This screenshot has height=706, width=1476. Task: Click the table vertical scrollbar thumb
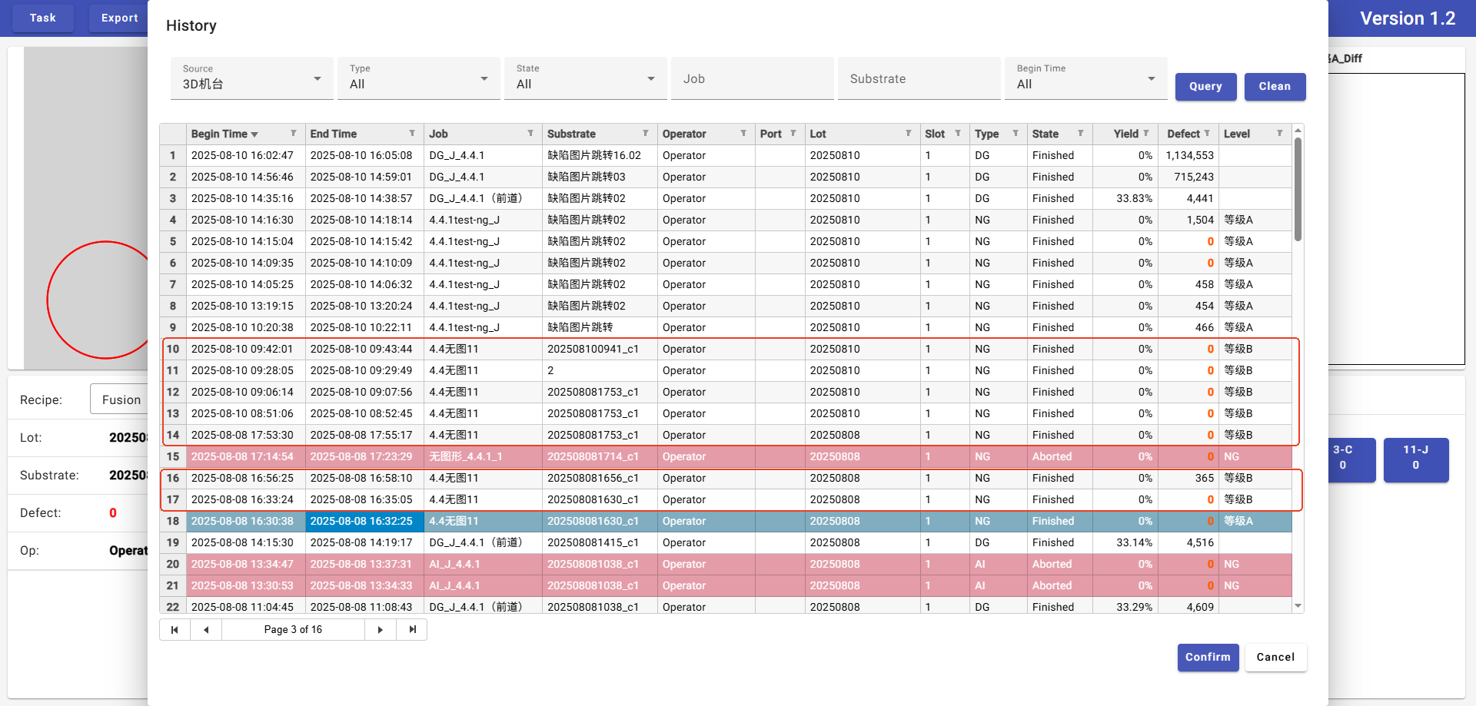point(1298,189)
